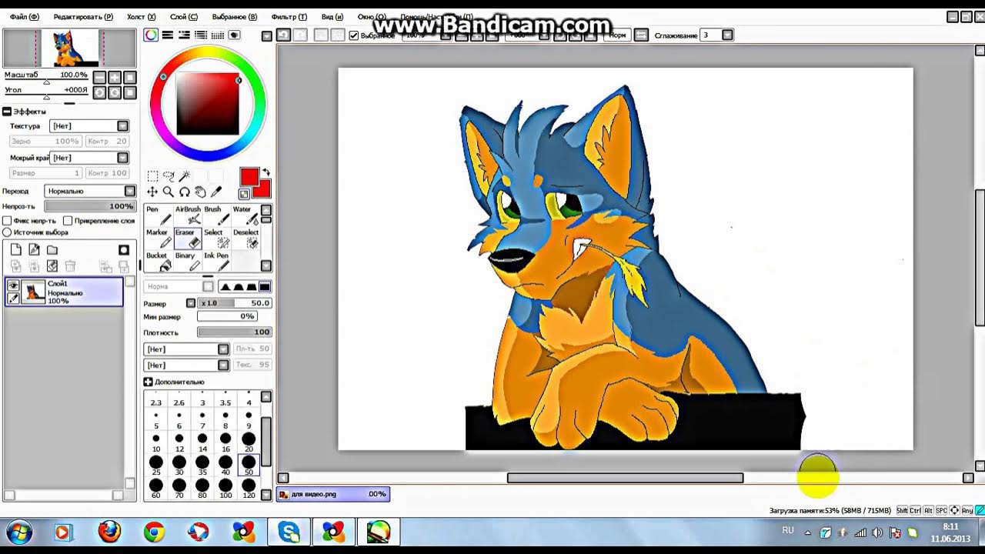Viewport: 985px width, 554px height.
Task: Select the Marker tool
Action: (x=159, y=239)
